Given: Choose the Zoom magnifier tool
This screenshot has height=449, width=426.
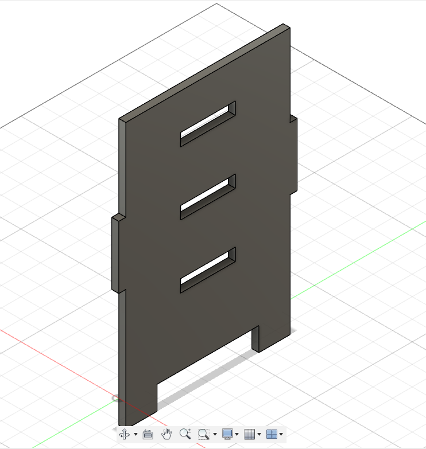Looking at the screenshot, I should tap(185, 434).
